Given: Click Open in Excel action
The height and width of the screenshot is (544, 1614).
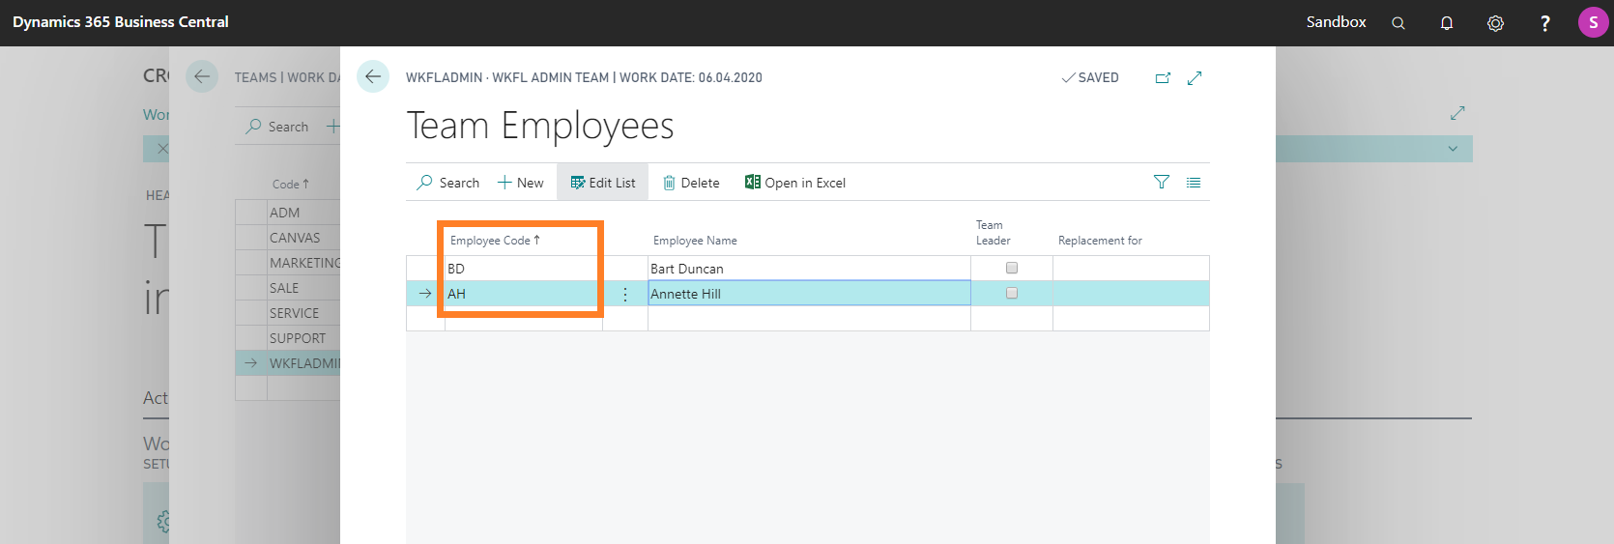Looking at the screenshot, I should [x=795, y=183].
